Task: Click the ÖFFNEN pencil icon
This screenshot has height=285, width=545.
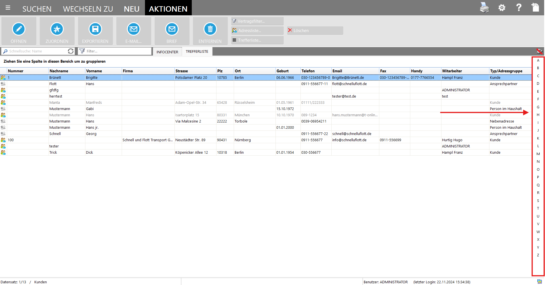Action: pyautogui.click(x=19, y=29)
